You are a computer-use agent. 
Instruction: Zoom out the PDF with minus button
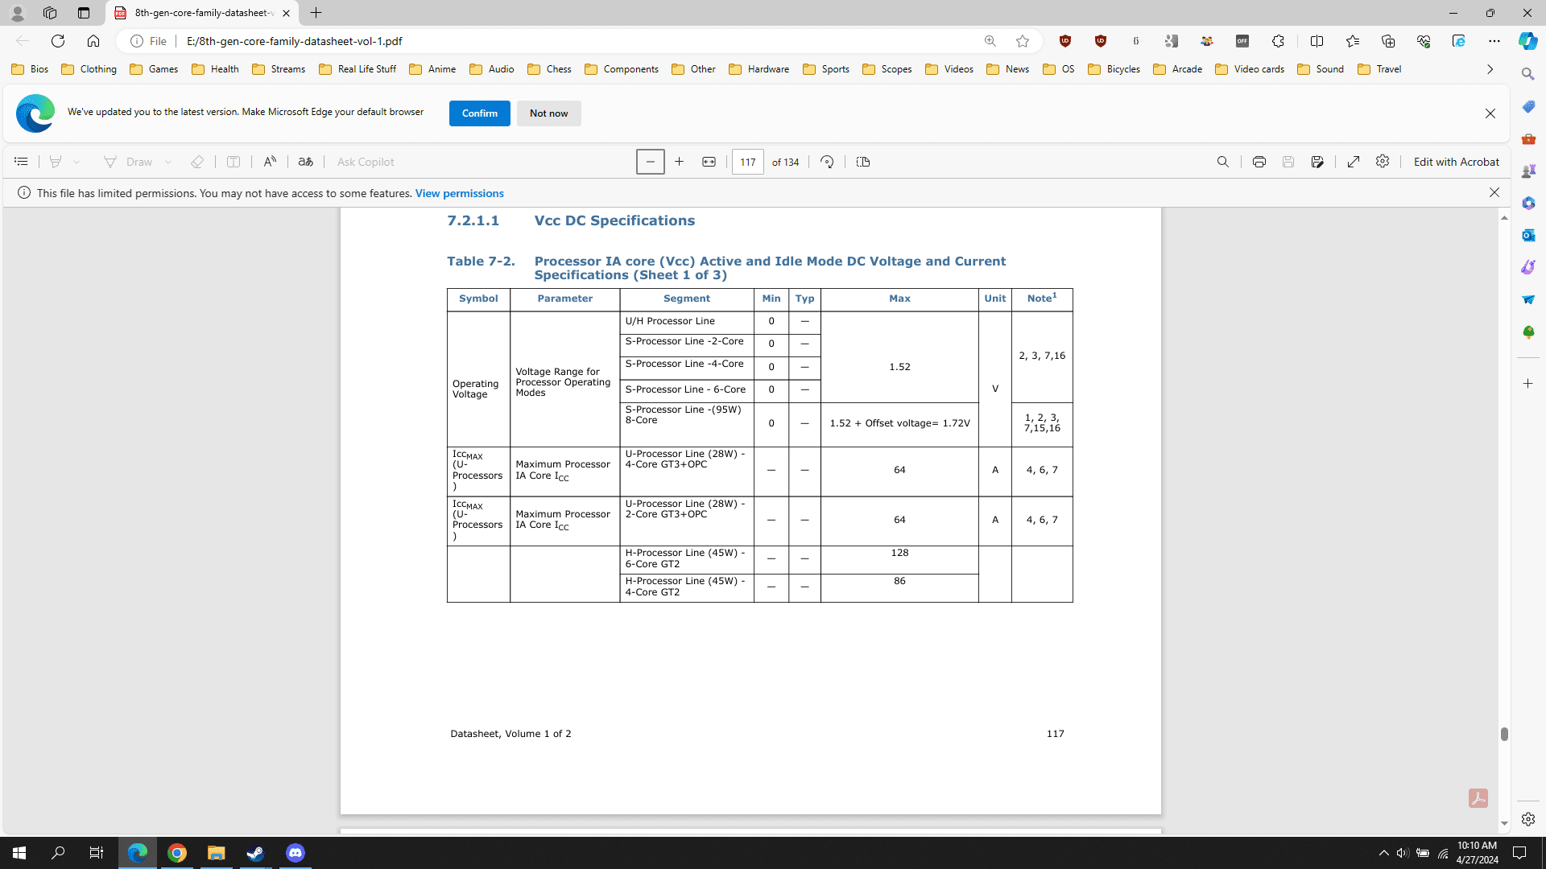(x=650, y=162)
